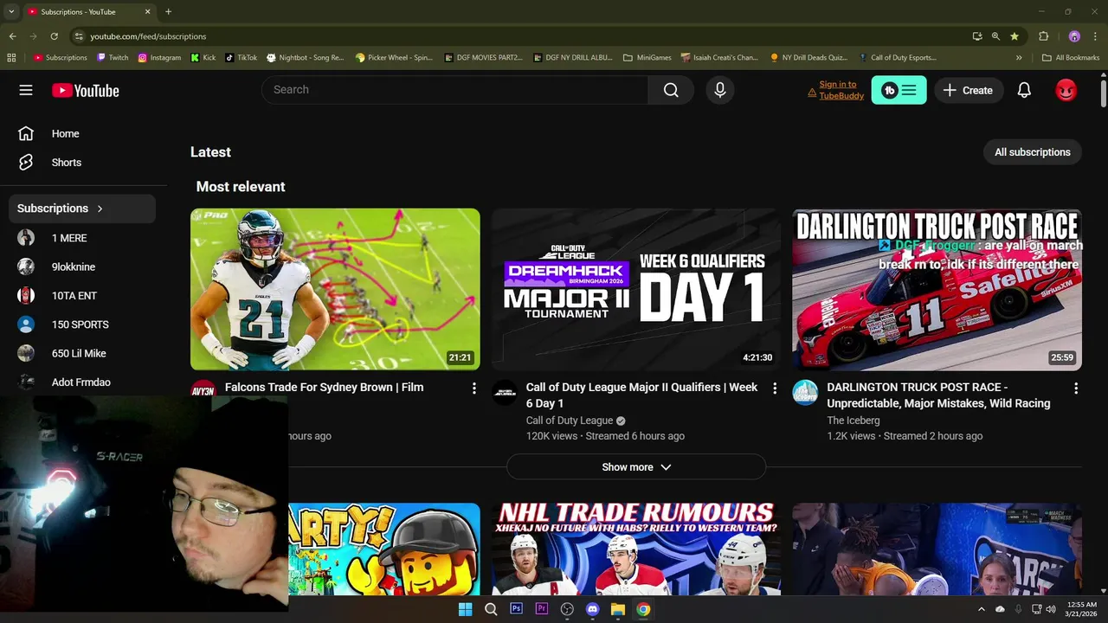Viewport: 1108px width, 623px height.
Task: Open the taskbar clock showing 12:55 AM
Action: click(1082, 609)
